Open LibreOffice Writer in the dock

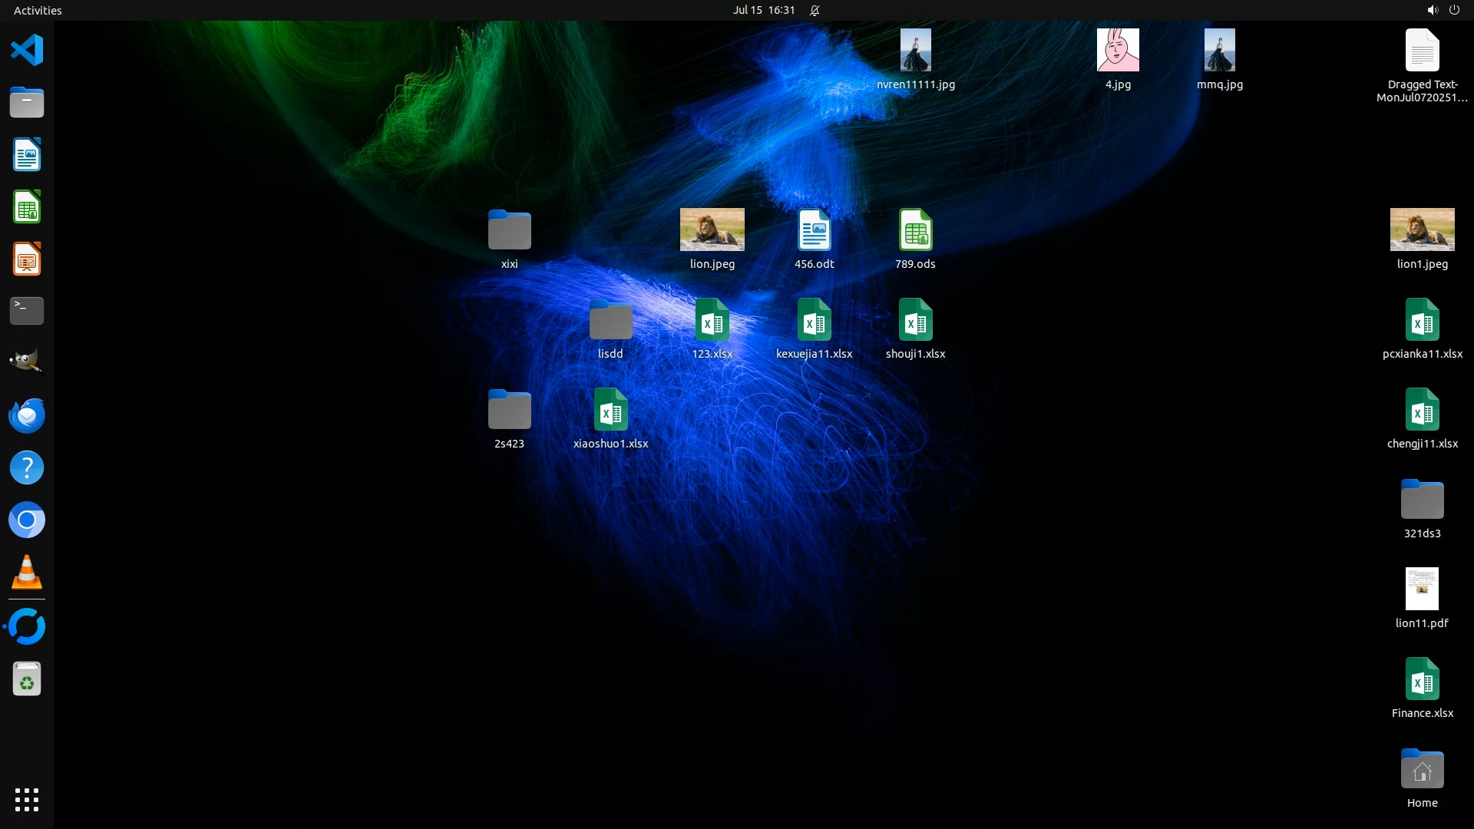tap(27, 155)
